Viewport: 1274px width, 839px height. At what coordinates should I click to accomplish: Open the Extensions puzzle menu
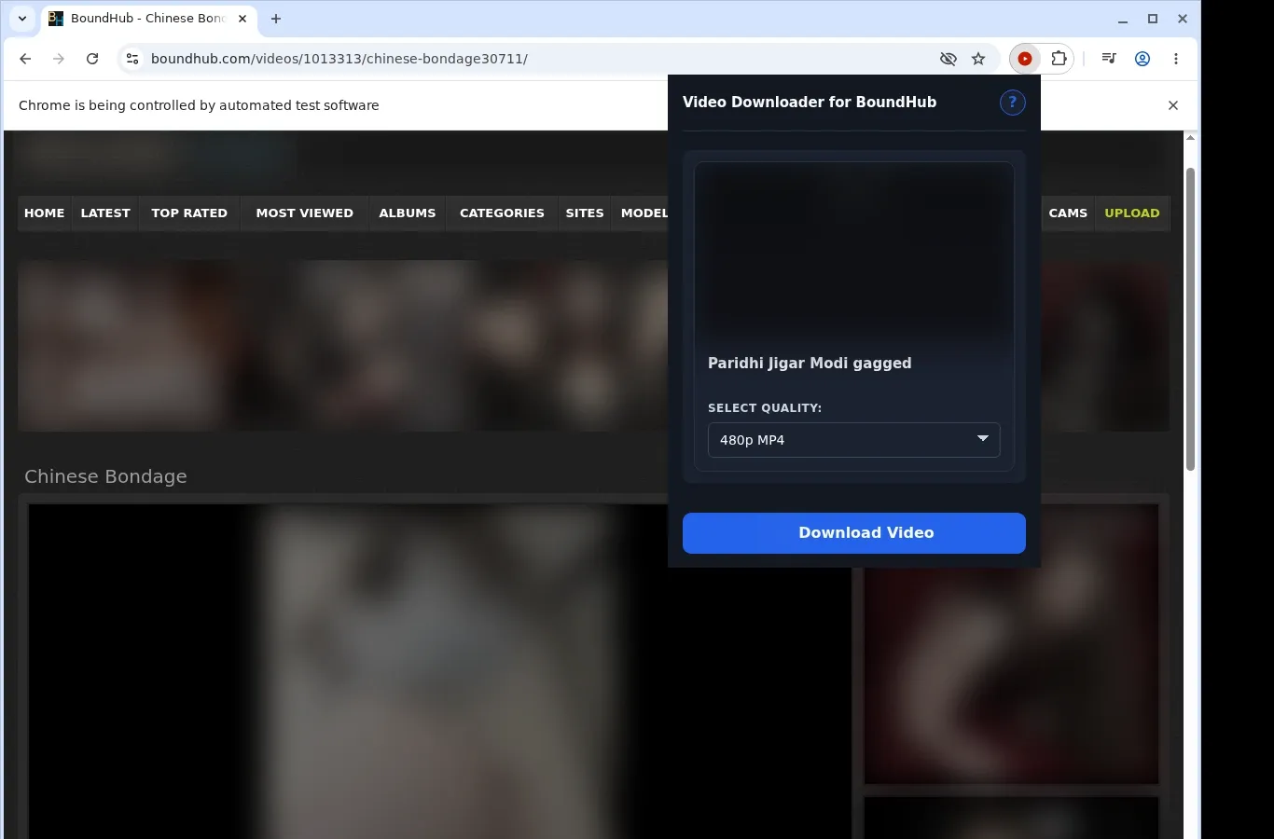click(x=1059, y=59)
